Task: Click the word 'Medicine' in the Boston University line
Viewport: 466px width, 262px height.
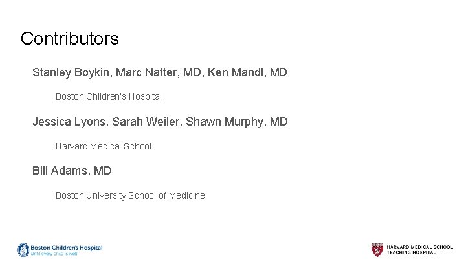Action: point(186,195)
